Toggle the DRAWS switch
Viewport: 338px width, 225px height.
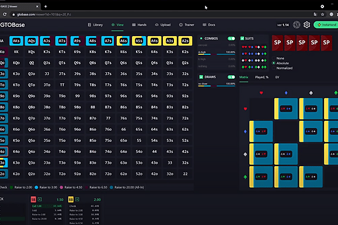231,77
